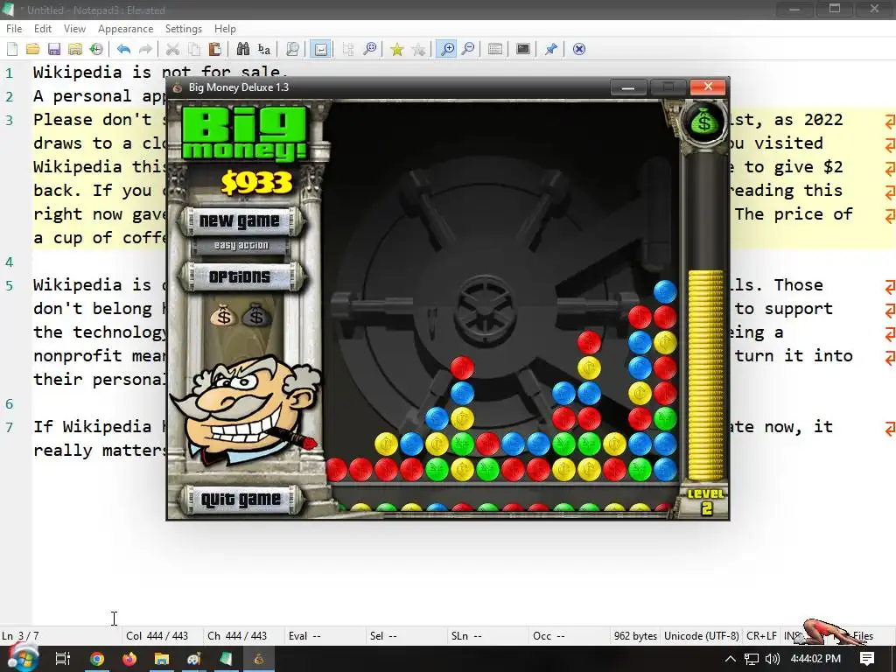Click the 'Ln 3 / 7' status bar field
The height and width of the screenshot is (672, 896).
coord(21,636)
